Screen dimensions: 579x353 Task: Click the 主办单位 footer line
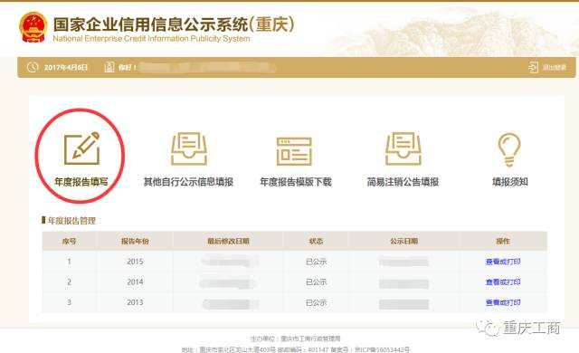(x=296, y=339)
